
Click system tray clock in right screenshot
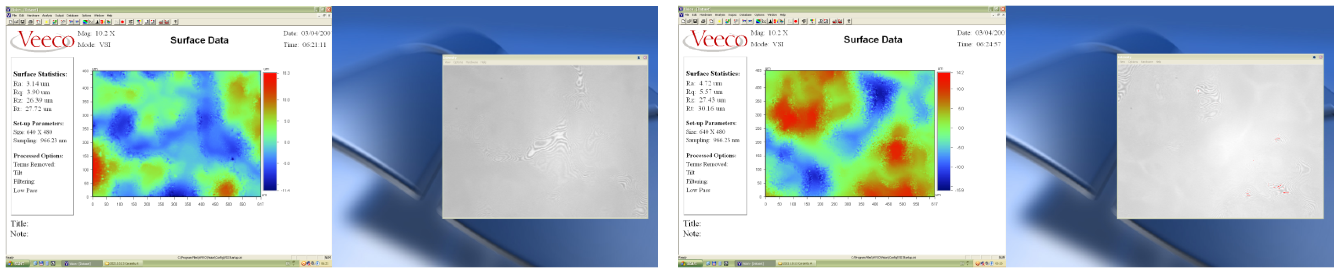(x=999, y=264)
